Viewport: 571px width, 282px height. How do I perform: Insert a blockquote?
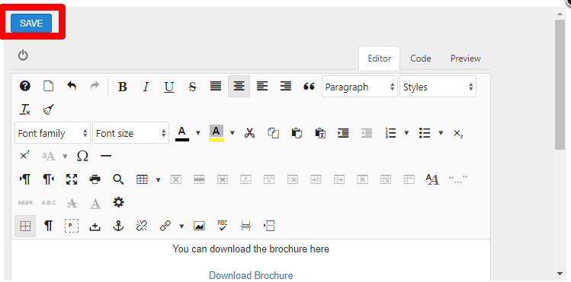[309, 87]
